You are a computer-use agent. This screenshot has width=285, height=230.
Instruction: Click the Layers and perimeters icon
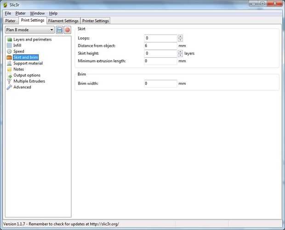(x=9, y=40)
